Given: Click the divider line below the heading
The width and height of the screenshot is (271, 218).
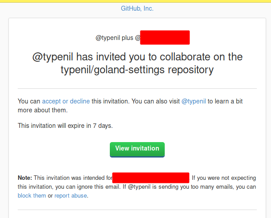Looking at the screenshot, I should tap(137, 89).
